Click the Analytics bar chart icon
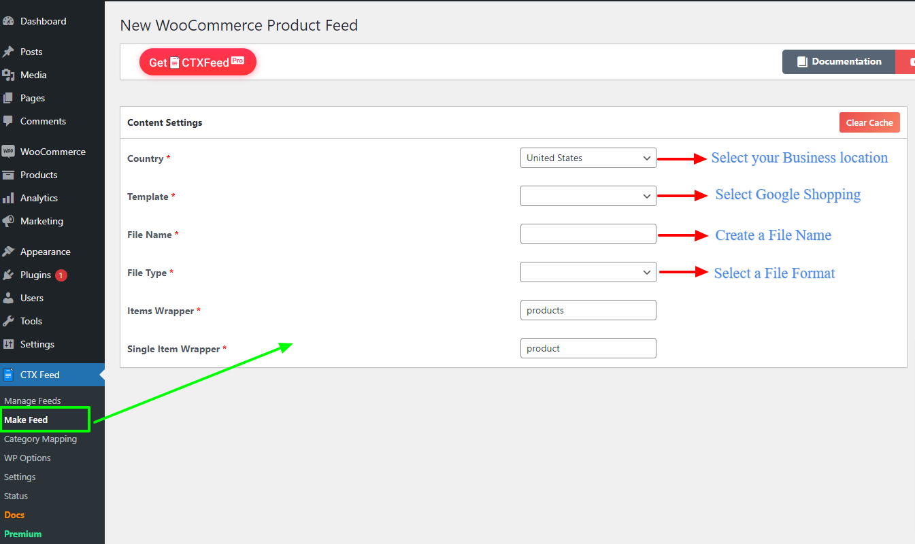Image resolution: width=915 pixels, height=544 pixels. point(8,198)
